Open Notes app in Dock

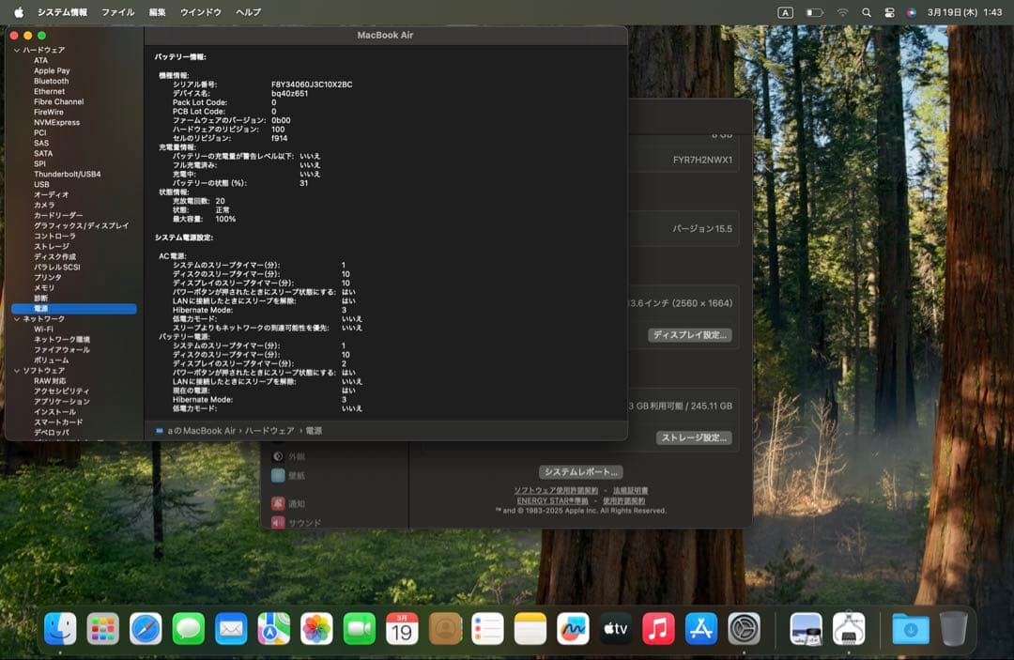[530, 628]
